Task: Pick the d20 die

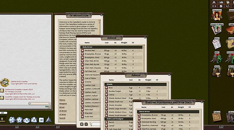Action: [12, 120]
